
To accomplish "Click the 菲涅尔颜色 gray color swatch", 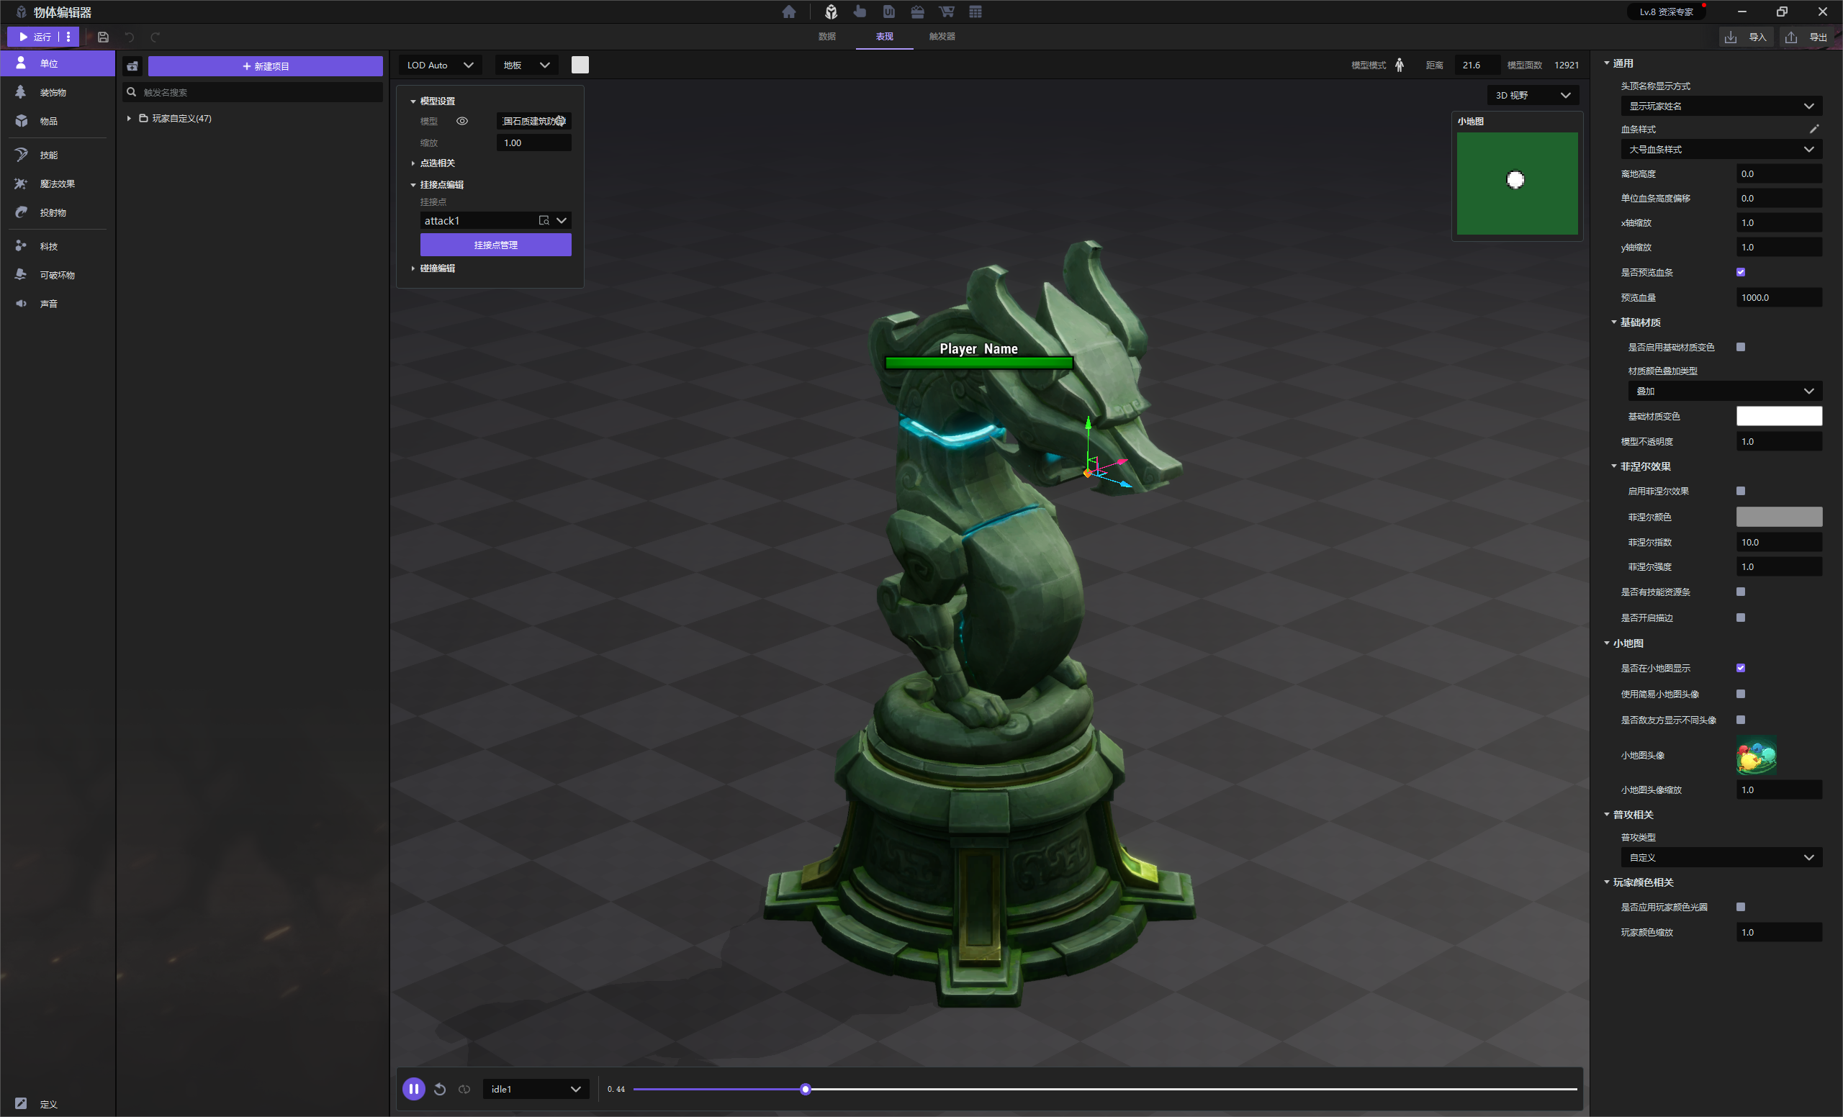I will click(x=1779, y=517).
